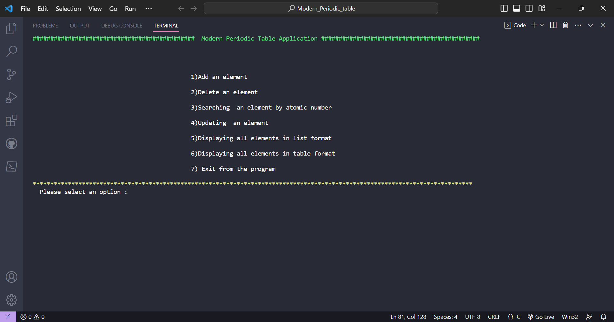
Task: Split the terminal panel
Action: pos(553,25)
